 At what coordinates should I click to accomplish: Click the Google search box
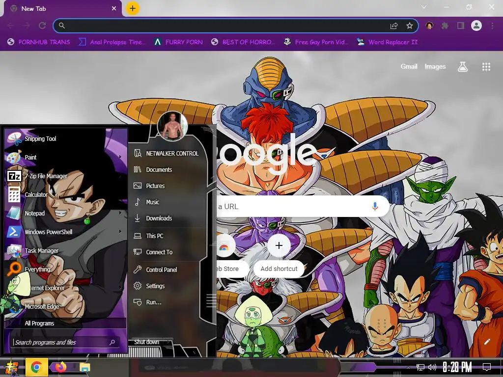302,206
